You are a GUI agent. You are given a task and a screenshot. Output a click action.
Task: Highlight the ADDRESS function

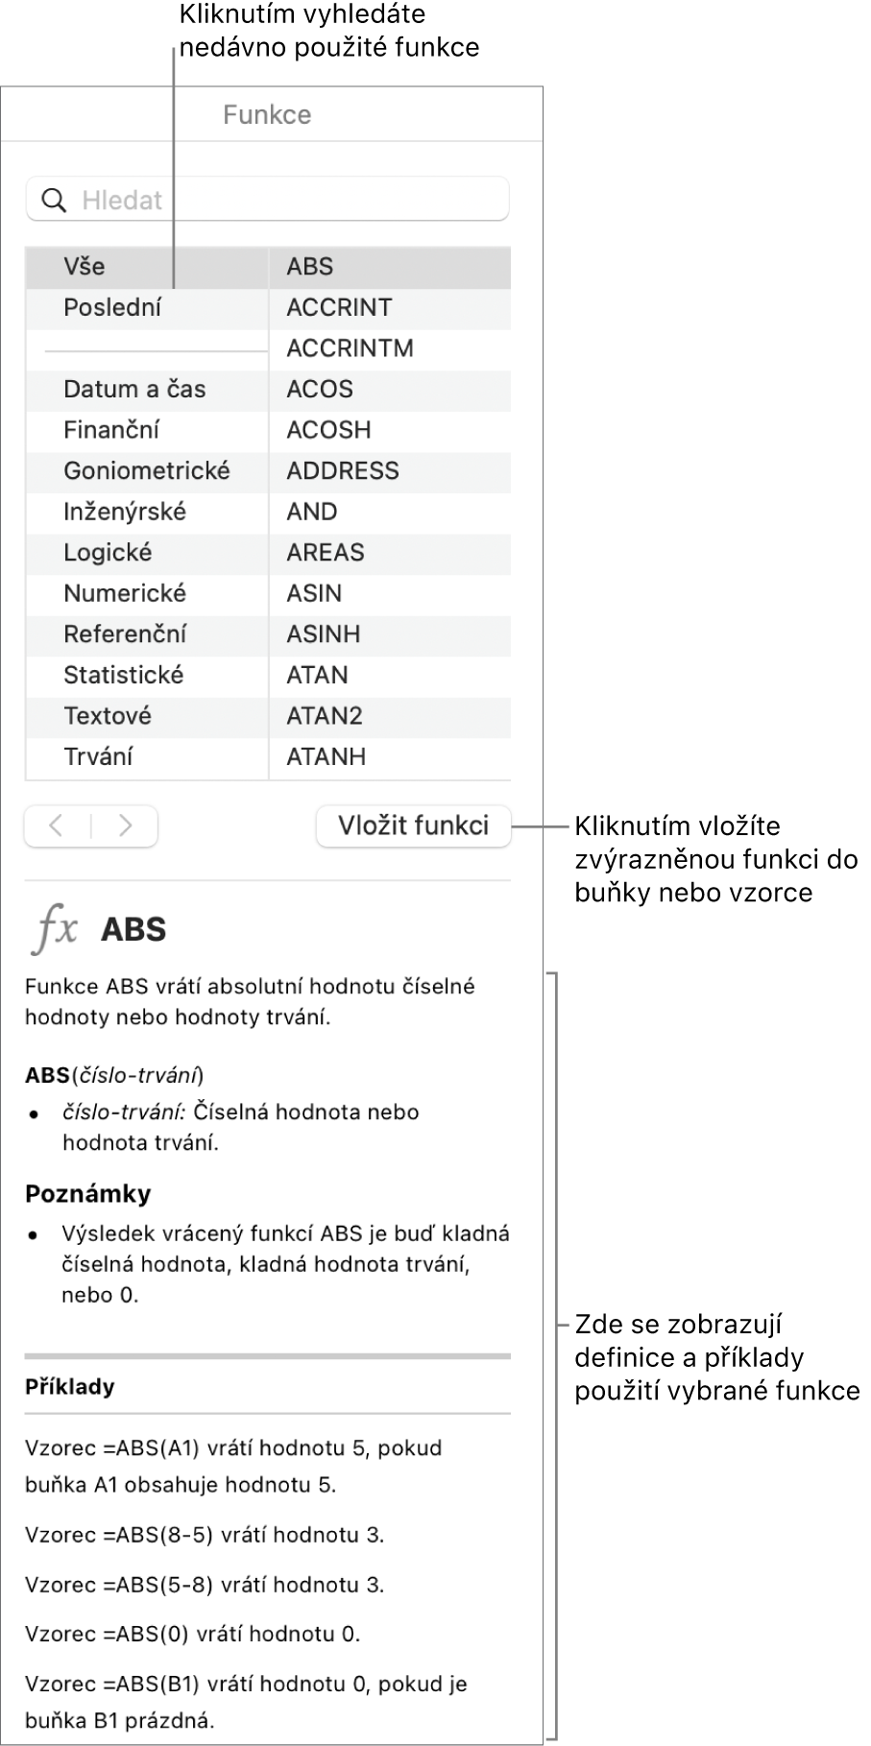(390, 470)
